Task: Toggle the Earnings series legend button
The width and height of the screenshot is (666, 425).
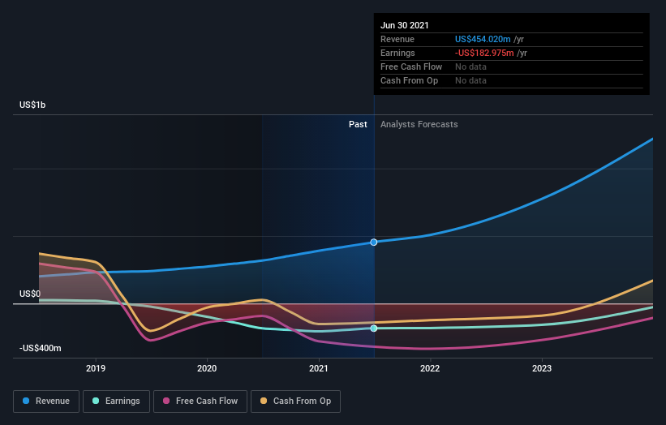Action: click(x=116, y=401)
